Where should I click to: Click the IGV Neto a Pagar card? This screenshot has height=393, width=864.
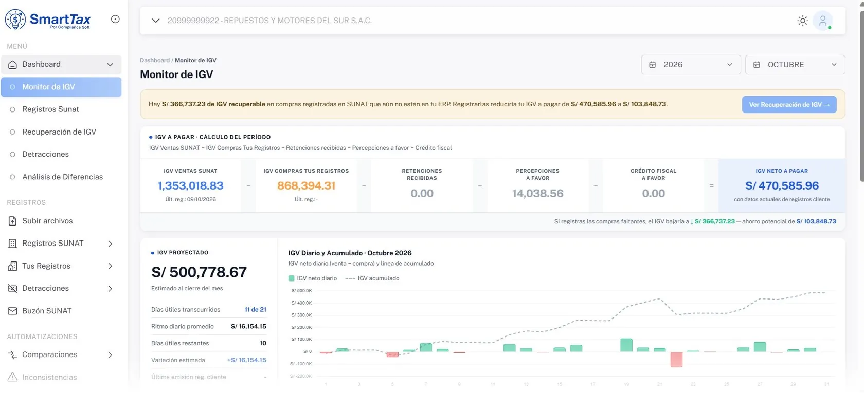click(782, 185)
